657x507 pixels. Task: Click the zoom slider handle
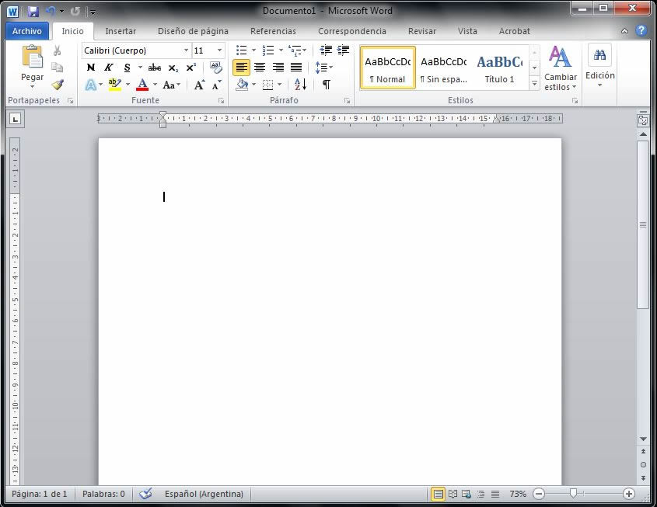tap(574, 494)
